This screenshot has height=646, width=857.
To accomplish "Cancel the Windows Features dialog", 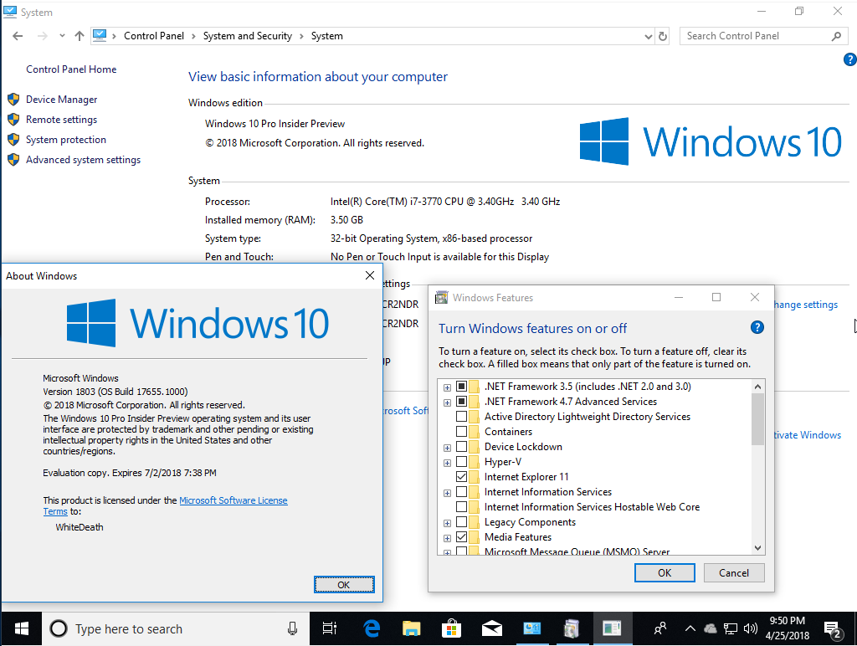I will pyautogui.click(x=733, y=572).
